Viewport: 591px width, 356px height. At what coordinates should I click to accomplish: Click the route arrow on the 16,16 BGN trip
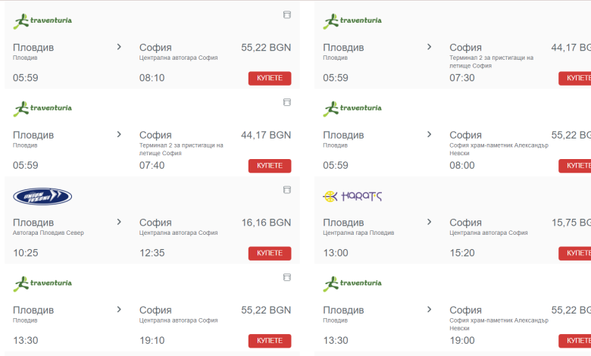tap(119, 222)
